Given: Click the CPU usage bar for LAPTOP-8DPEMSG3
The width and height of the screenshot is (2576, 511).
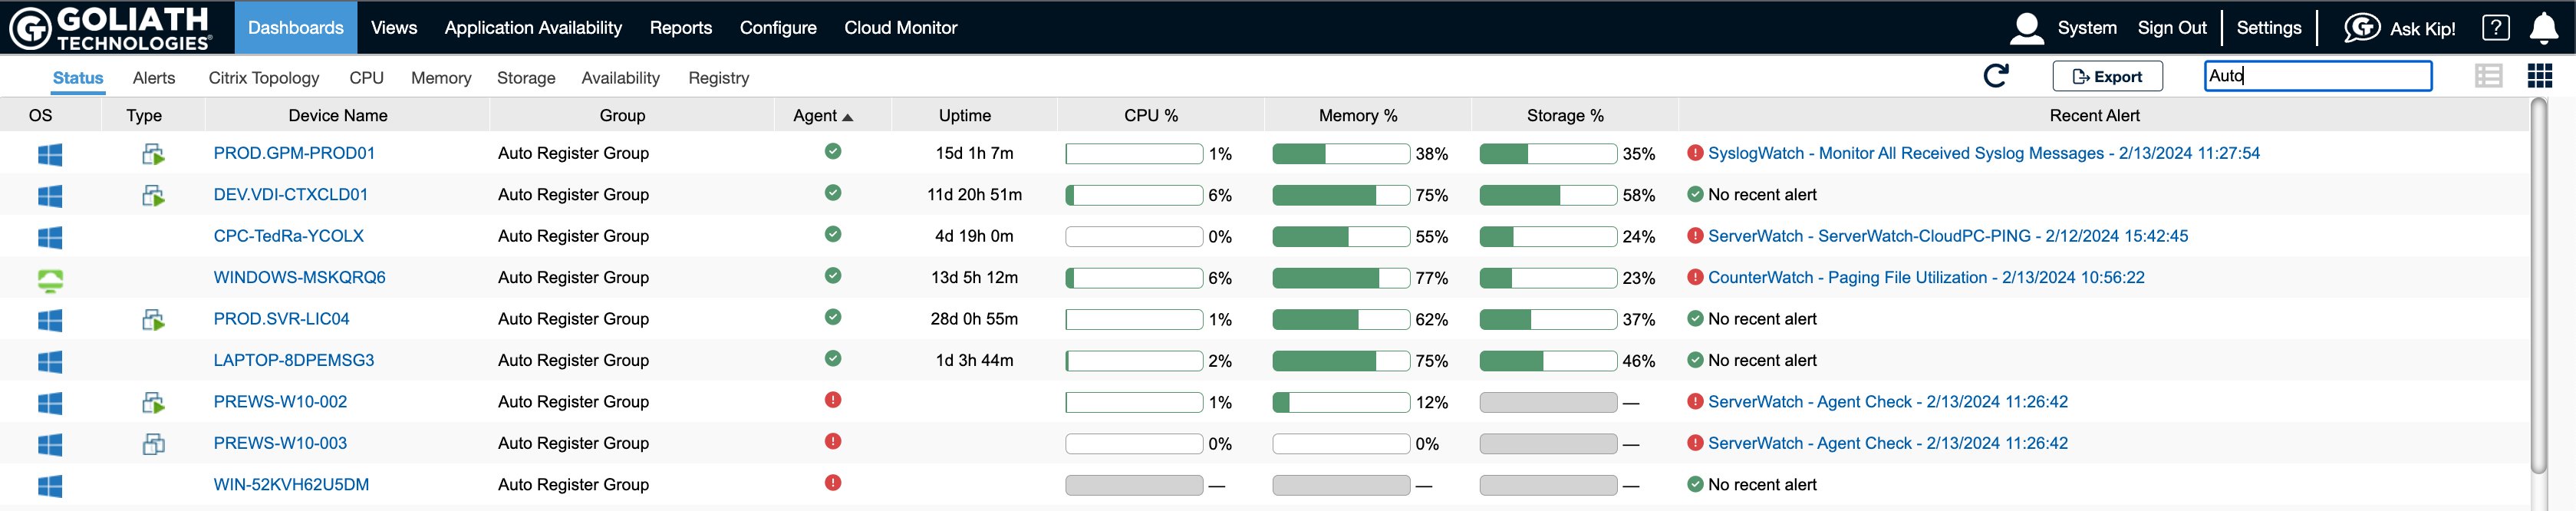Looking at the screenshot, I should coord(1134,360).
